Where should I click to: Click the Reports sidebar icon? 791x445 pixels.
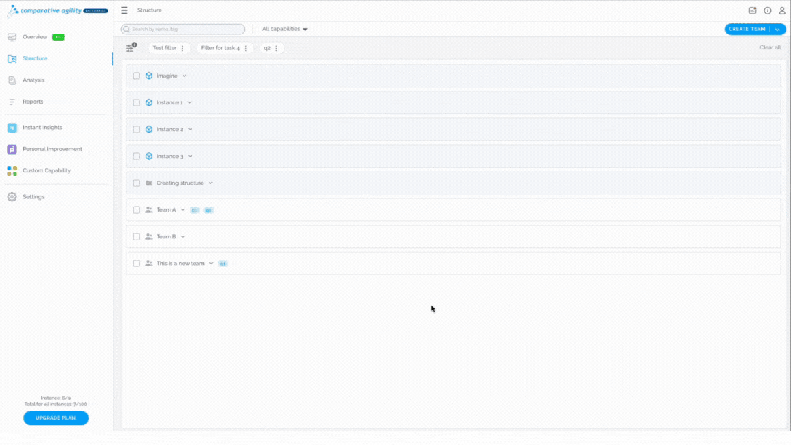point(12,102)
